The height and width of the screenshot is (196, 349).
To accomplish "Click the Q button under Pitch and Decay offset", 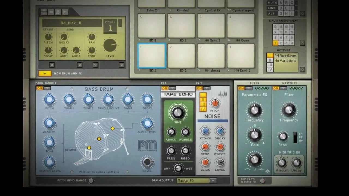I will (52, 65).
